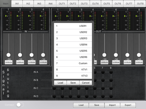Viewport: 146px width, 109px height.
Task: Click the Import button
Action: coord(112,105)
